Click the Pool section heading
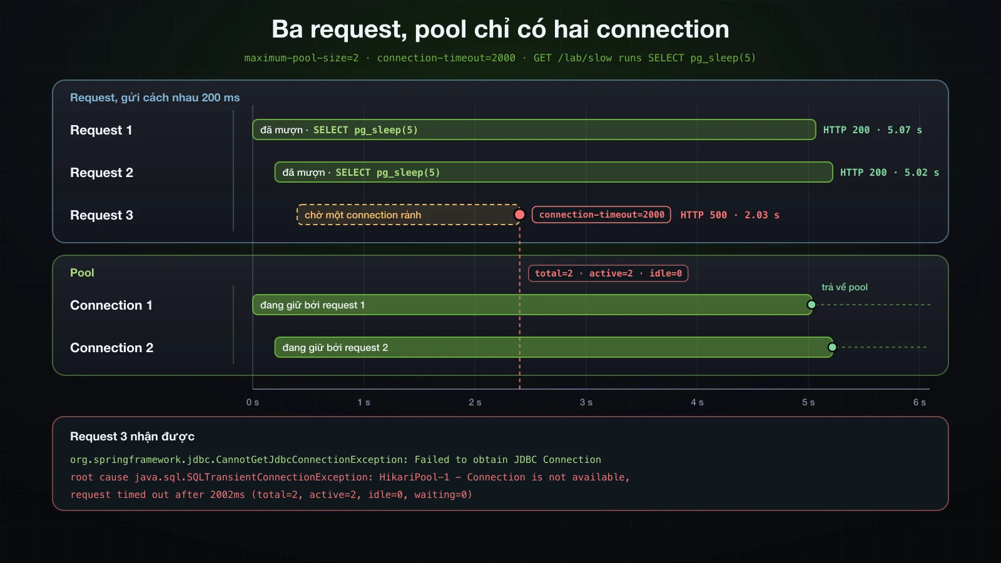The width and height of the screenshot is (1001, 563). coord(82,273)
